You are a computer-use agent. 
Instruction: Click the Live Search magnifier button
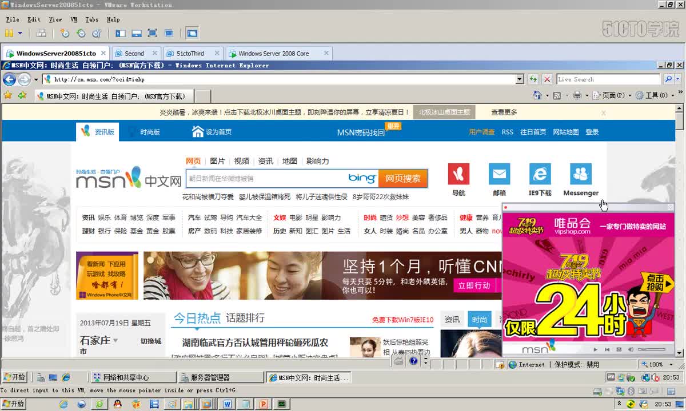click(x=668, y=79)
